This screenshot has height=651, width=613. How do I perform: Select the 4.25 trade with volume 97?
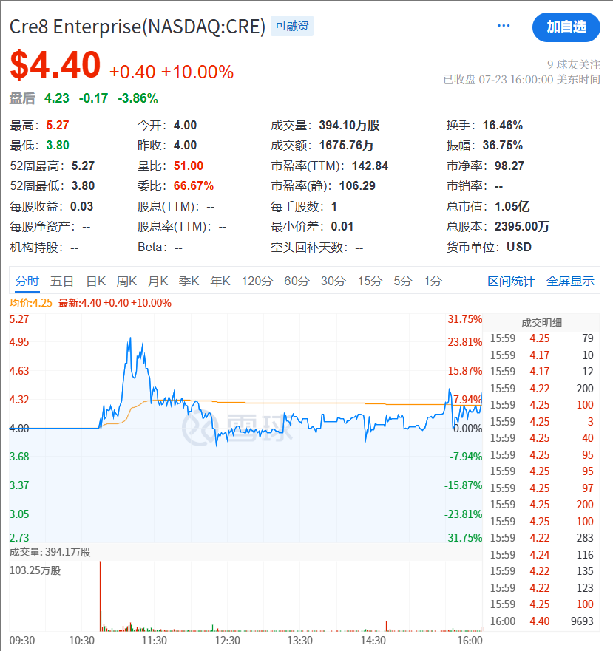pyautogui.click(x=541, y=488)
